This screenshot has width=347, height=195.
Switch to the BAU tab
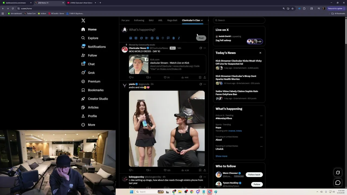[151, 20]
